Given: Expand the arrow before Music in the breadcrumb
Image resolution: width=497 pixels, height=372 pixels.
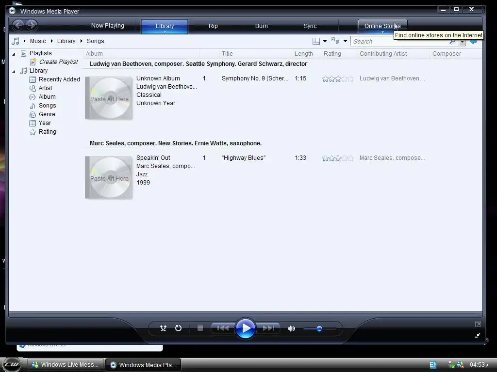Looking at the screenshot, I should click(x=24, y=41).
